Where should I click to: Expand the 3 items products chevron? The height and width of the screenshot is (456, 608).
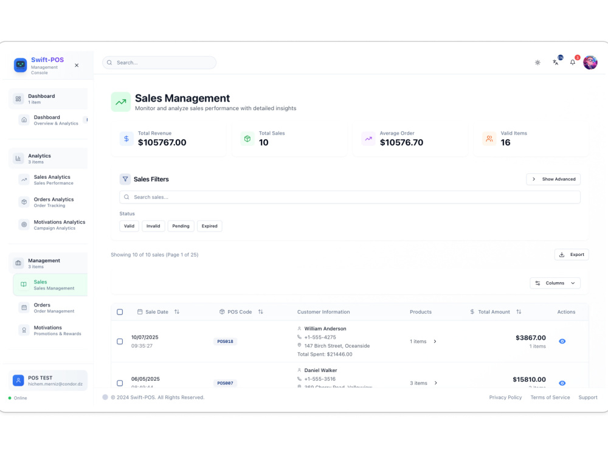click(436, 383)
